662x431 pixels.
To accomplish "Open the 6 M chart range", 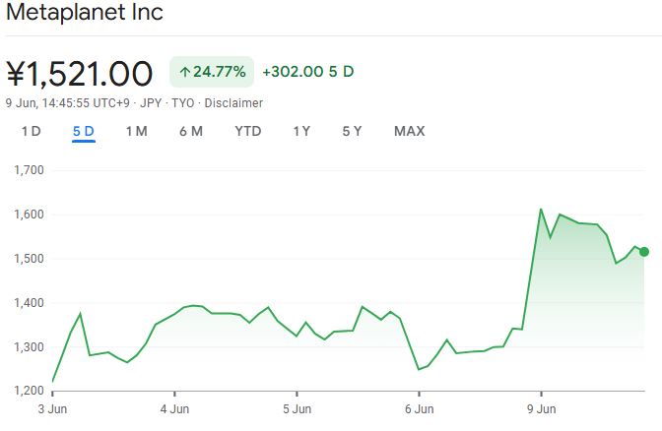I will pos(190,131).
